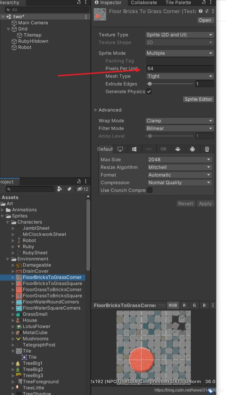This screenshot has height=395, width=226.
Task: Select the Windows platform override tab
Action: (134, 149)
